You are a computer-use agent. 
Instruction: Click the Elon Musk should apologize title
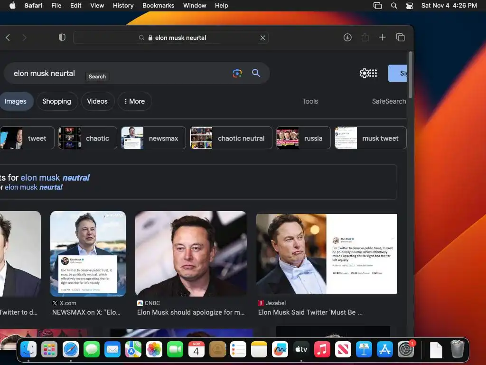[x=191, y=312]
